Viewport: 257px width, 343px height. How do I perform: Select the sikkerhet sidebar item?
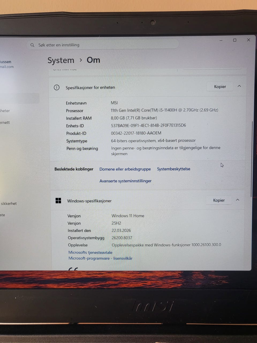tap(9, 203)
